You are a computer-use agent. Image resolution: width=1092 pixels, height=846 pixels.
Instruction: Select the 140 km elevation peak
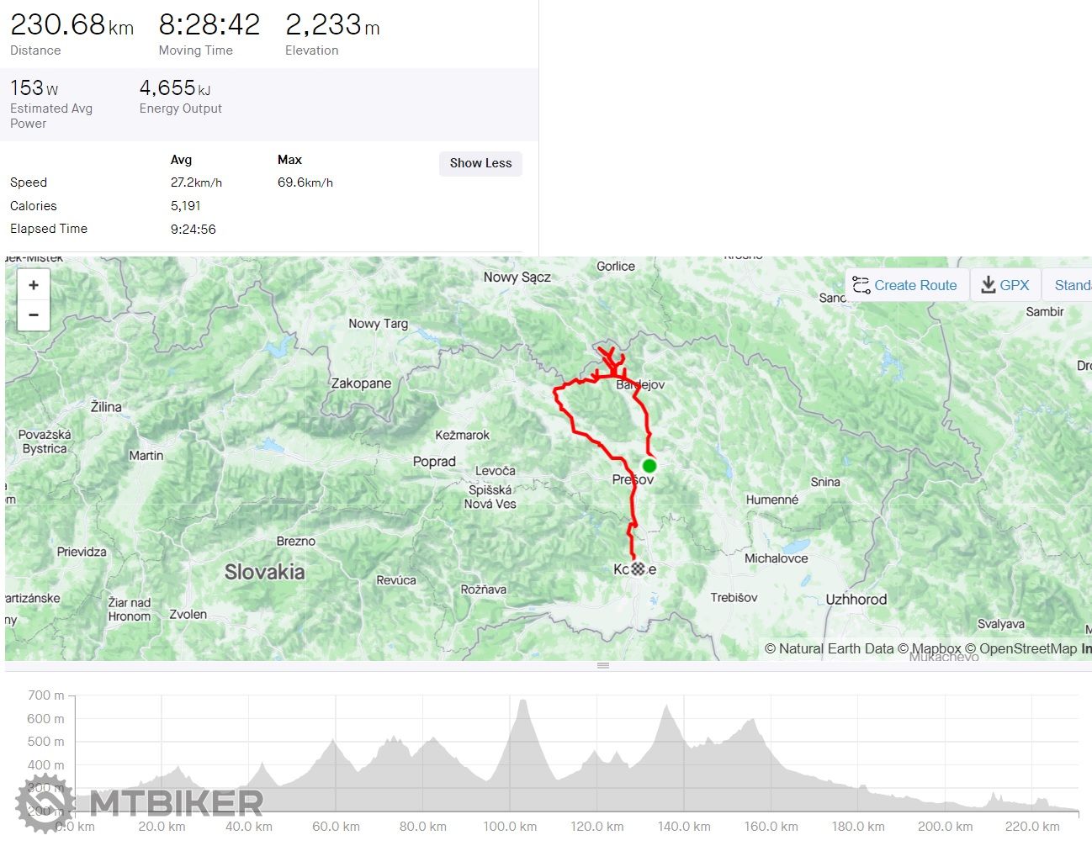pos(669,707)
